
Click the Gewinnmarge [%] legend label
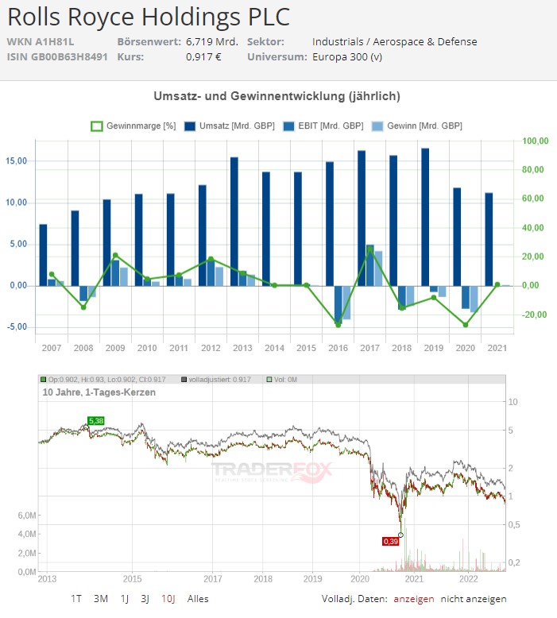pyautogui.click(x=141, y=126)
